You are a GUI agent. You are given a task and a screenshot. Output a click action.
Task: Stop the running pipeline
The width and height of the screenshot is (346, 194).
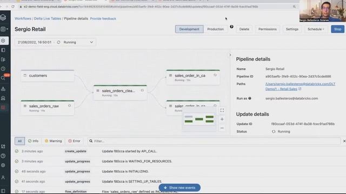(x=337, y=29)
